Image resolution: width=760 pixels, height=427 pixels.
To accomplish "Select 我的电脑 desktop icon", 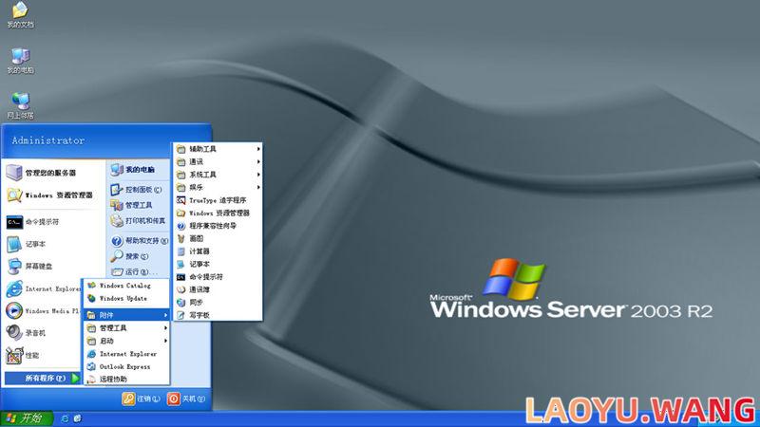I will (x=20, y=61).
